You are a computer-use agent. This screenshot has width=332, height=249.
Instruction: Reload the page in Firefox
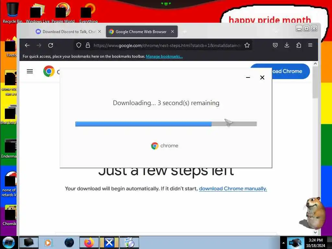point(51,45)
